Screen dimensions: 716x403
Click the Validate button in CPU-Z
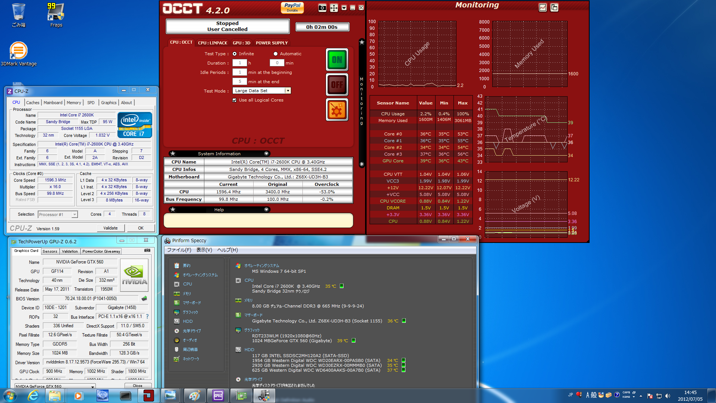point(110,228)
